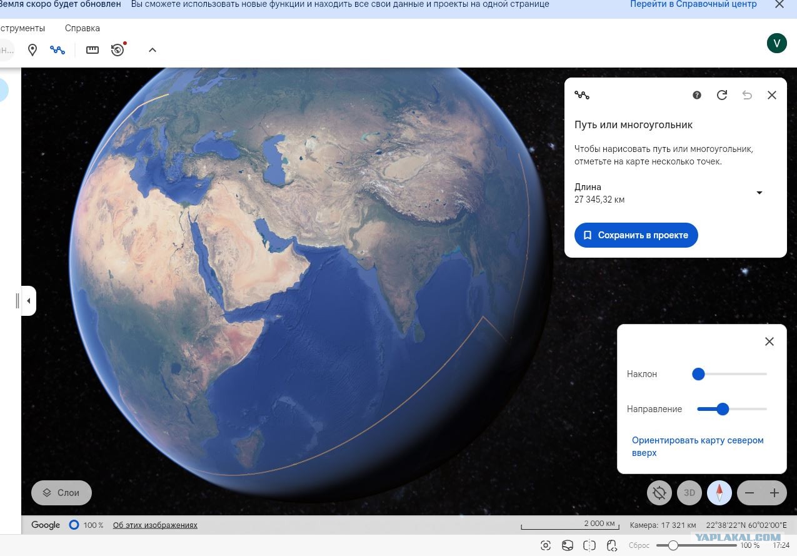Click the 17:24 clock in status bar

(x=781, y=546)
